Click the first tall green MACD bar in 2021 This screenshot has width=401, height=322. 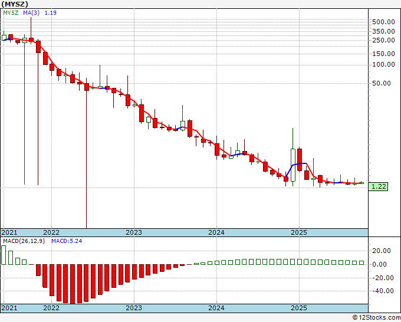click(4, 255)
